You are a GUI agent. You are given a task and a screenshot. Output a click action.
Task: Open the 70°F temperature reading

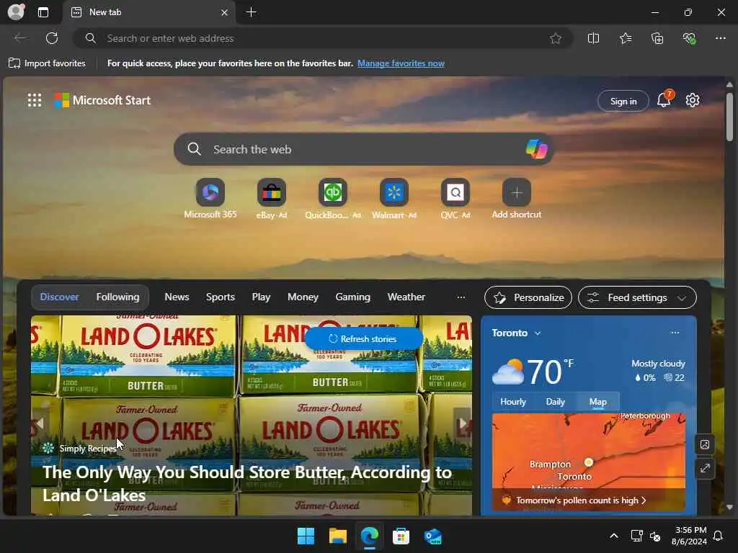[x=550, y=372]
